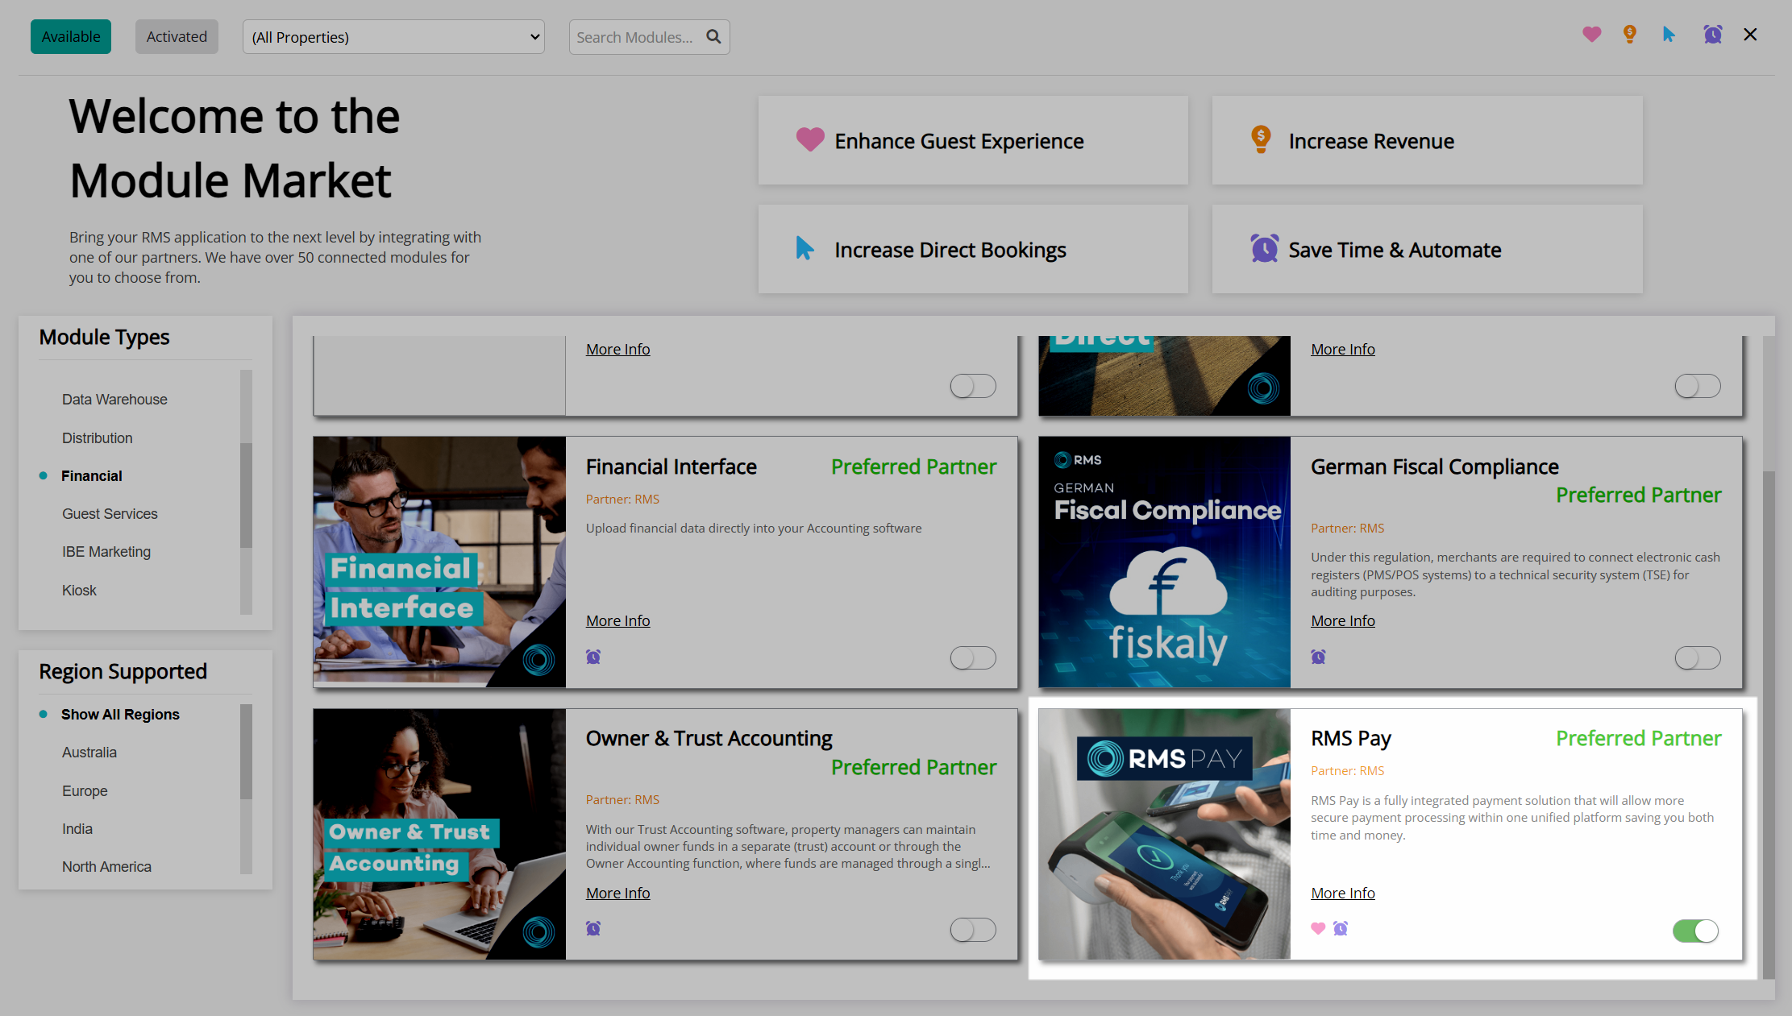Select Financial module type
This screenshot has width=1792, height=1016.
click(x=92, y=475)
